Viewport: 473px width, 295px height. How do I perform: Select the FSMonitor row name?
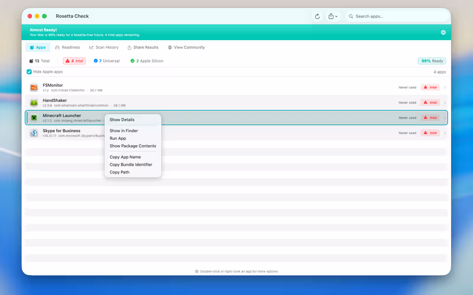pyautogui.click(x=53, y=85)
